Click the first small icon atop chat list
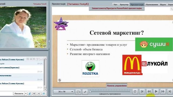 28,59
